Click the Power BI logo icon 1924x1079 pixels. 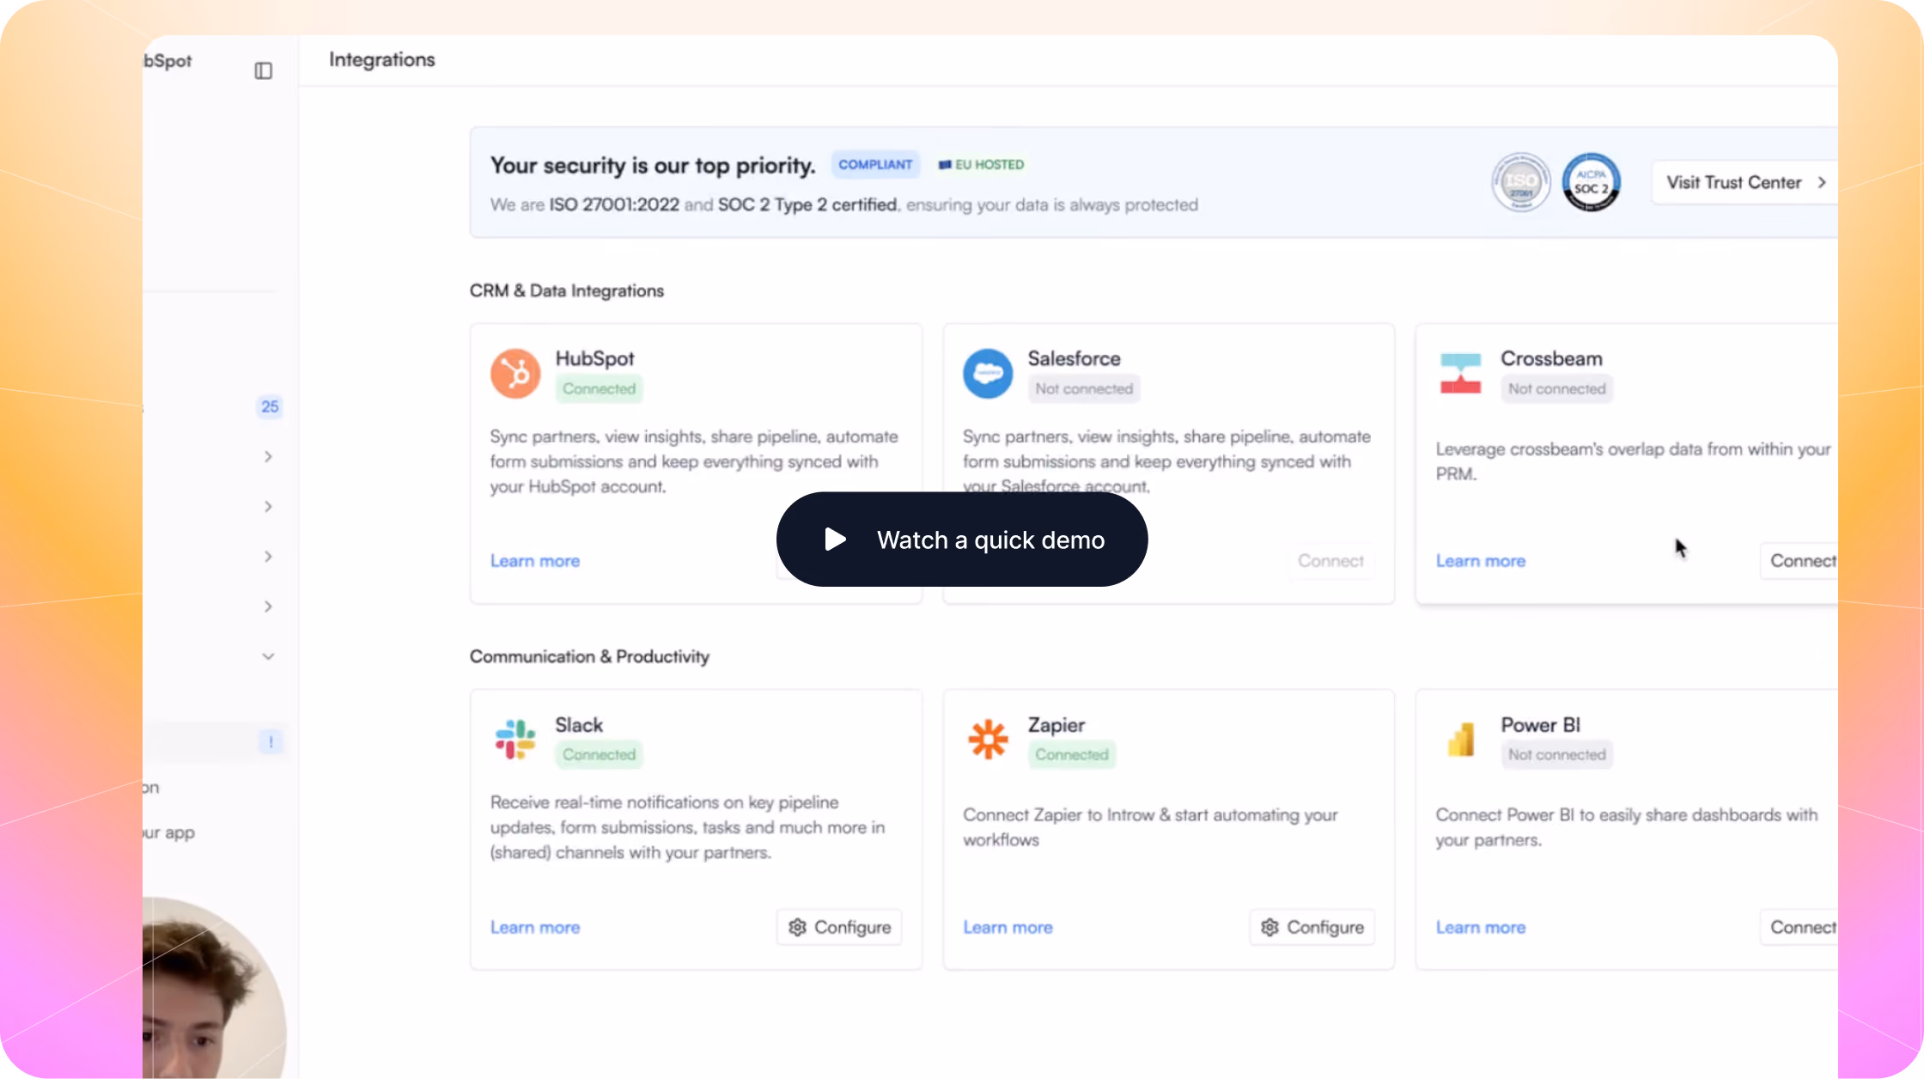point(1460,740)
